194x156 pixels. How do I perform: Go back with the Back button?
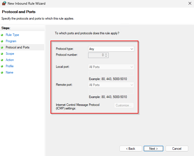[130, 149]
